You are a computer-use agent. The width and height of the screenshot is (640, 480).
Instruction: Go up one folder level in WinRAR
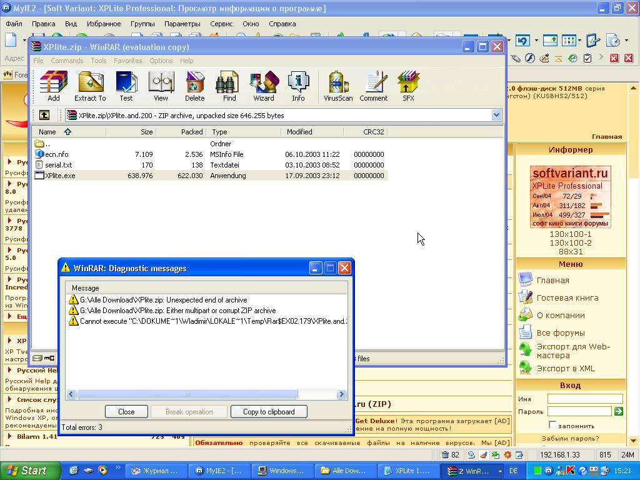(x=44, y=115)
